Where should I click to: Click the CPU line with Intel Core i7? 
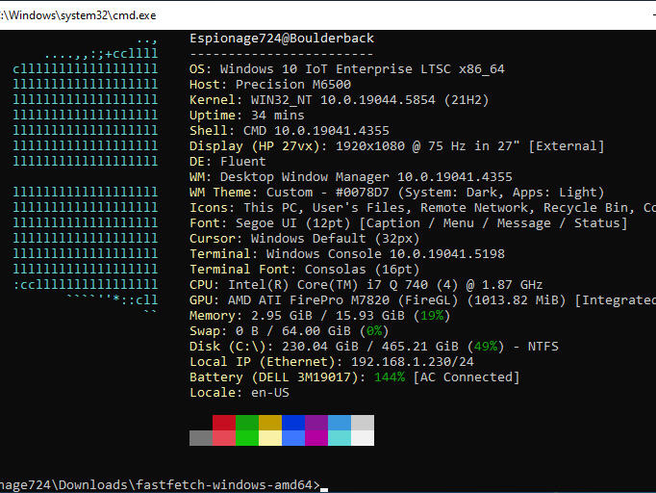click(x=366, y=285)
